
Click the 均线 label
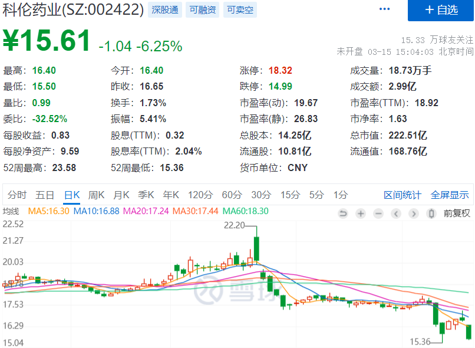[x=11, y=211]
